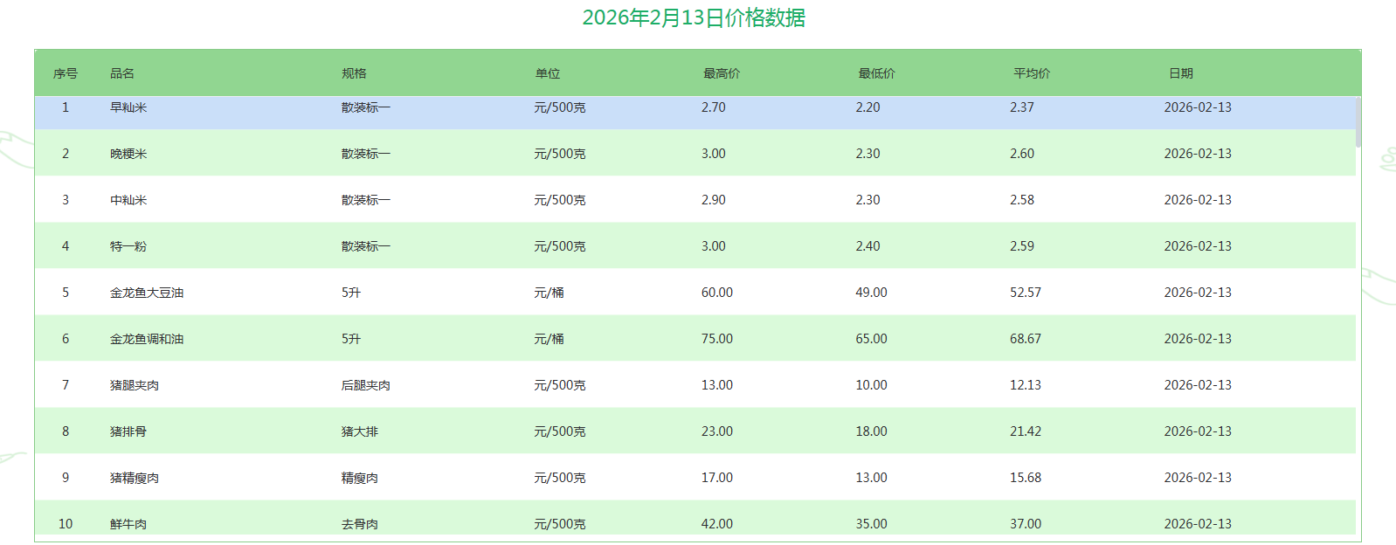This screenshot has height=545, width=1396.
Task: Click the 平均价 column header
Action: (1032, 73)
